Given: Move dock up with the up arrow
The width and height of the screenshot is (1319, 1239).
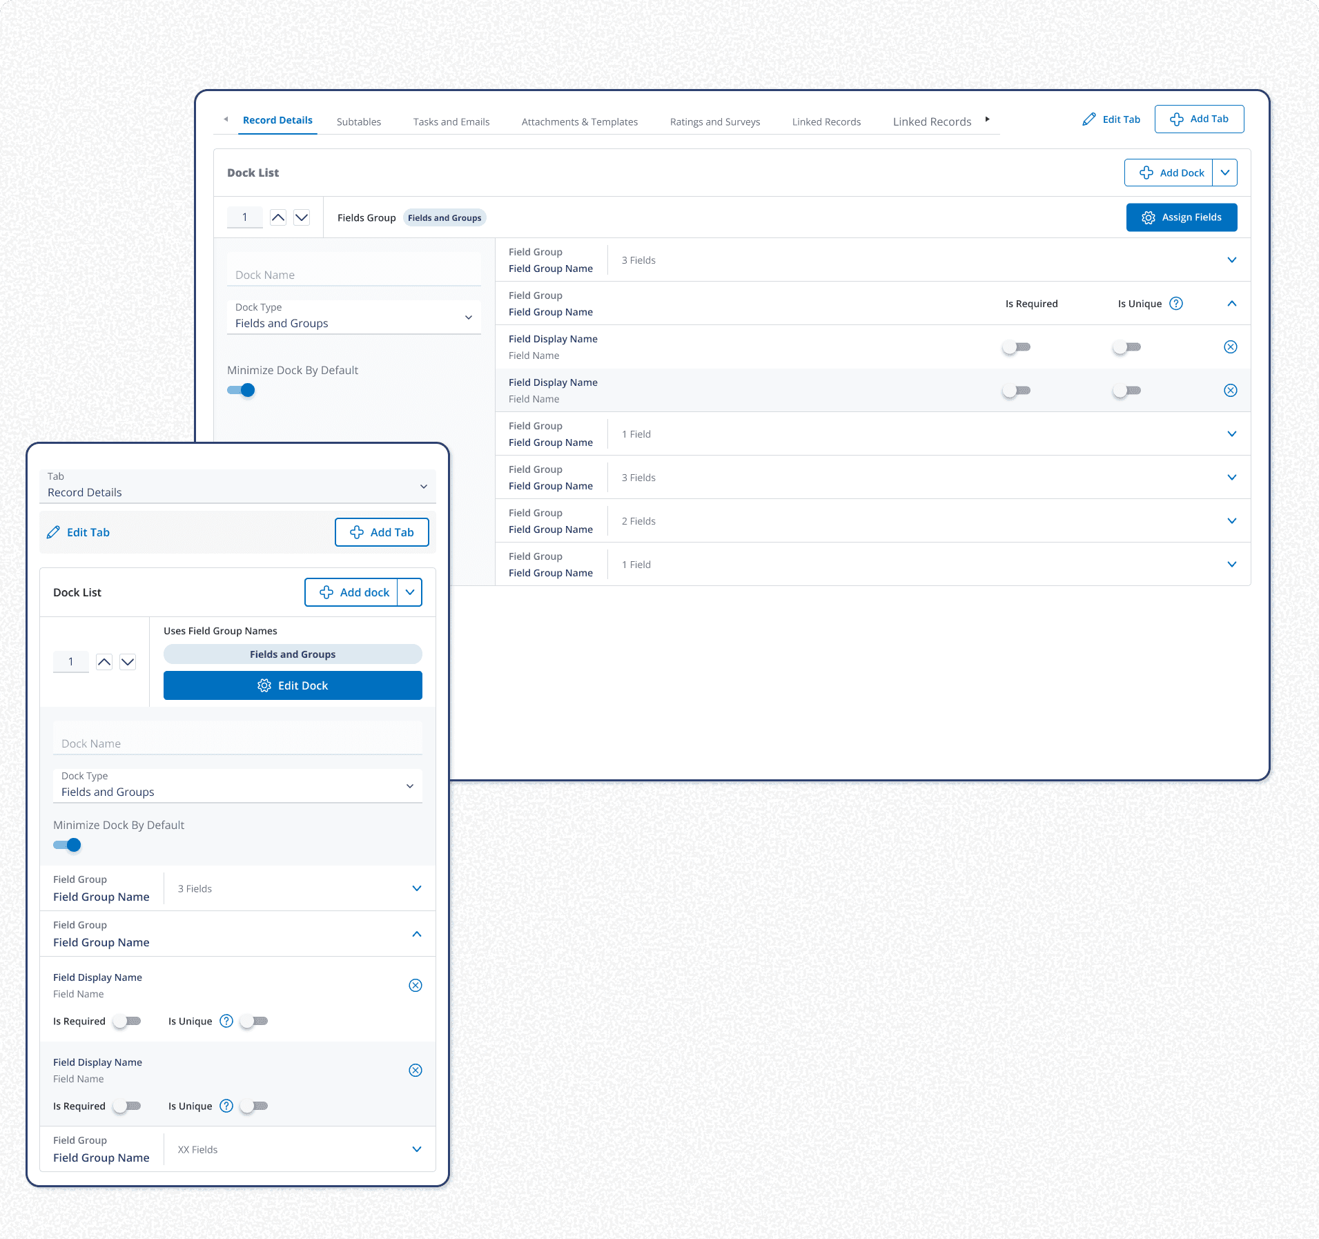Looking at the screenshot, I should pyautogui.click(x=278, y=217).
